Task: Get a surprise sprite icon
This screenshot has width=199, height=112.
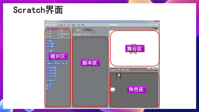Action: coord(128,70)
